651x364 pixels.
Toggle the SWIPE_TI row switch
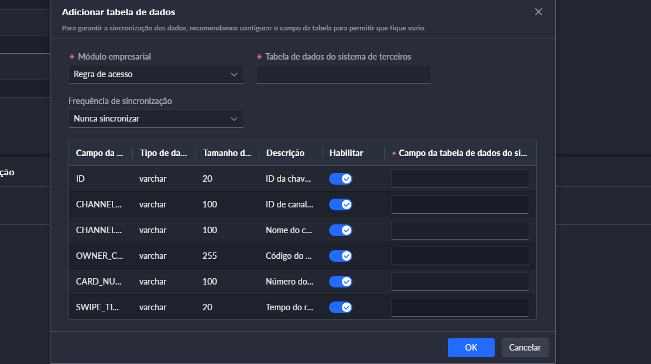[341, 307]
